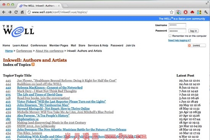Open the colorful blocks extension icon
The width and height of the screenshot is (210, 140).
click(199, 12)
